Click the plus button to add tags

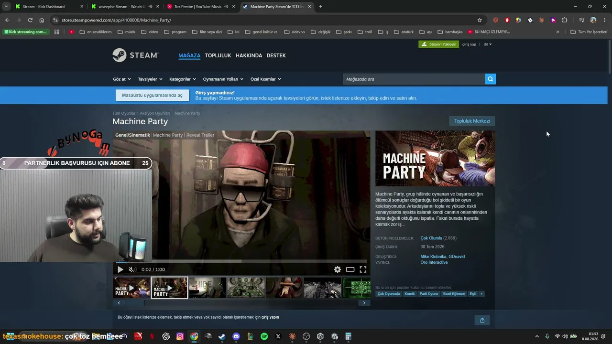482,294
